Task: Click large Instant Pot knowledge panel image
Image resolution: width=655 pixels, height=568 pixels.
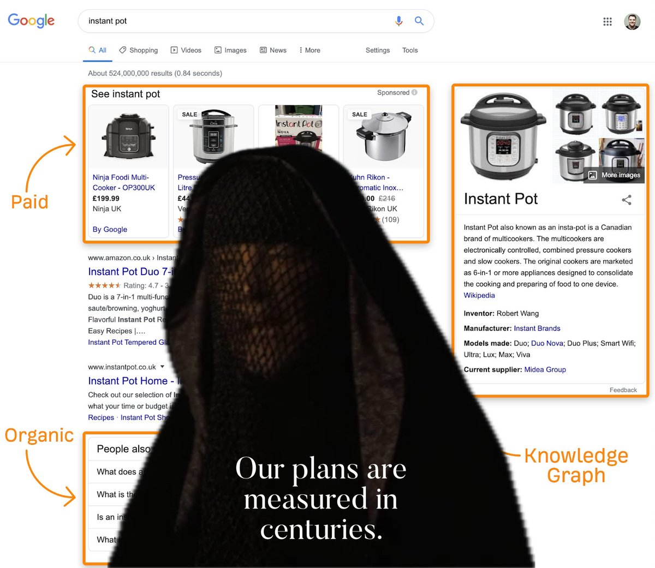Action: click(503, 136)
